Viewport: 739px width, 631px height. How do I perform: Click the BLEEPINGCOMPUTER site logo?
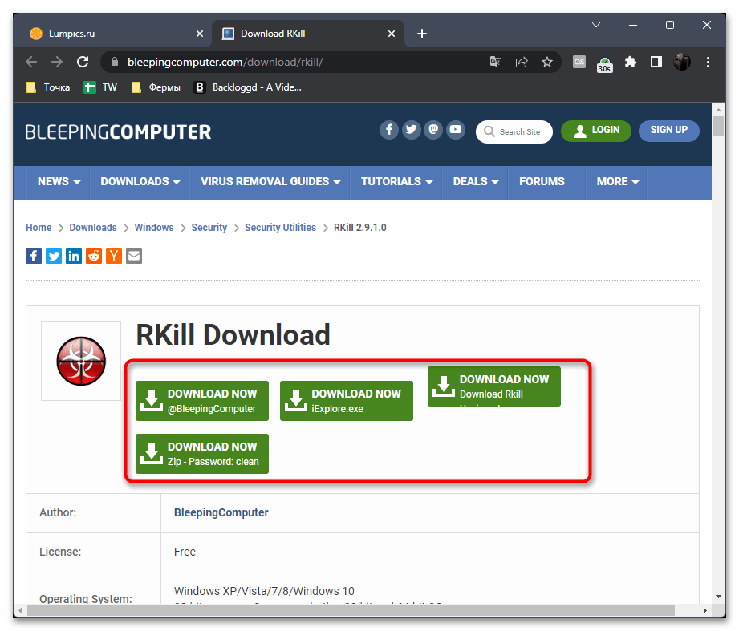(x=118, y=131)
